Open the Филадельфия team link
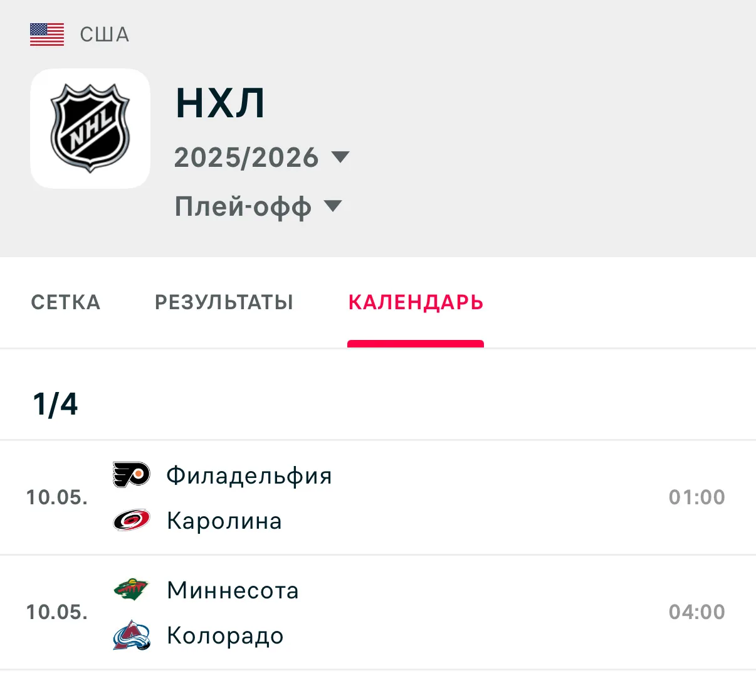 [249, 476]
